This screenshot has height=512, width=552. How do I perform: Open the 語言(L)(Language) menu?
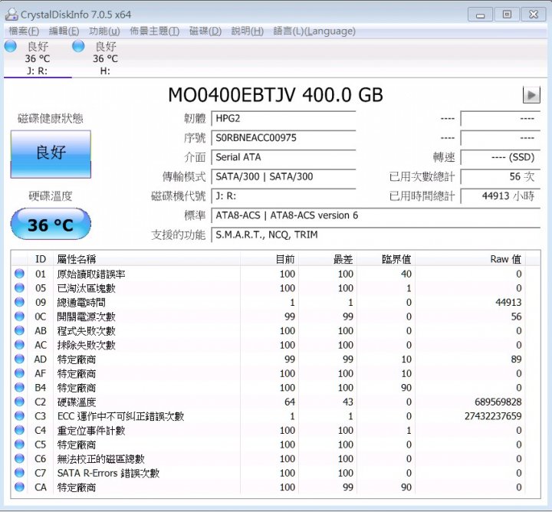point(314,31)
